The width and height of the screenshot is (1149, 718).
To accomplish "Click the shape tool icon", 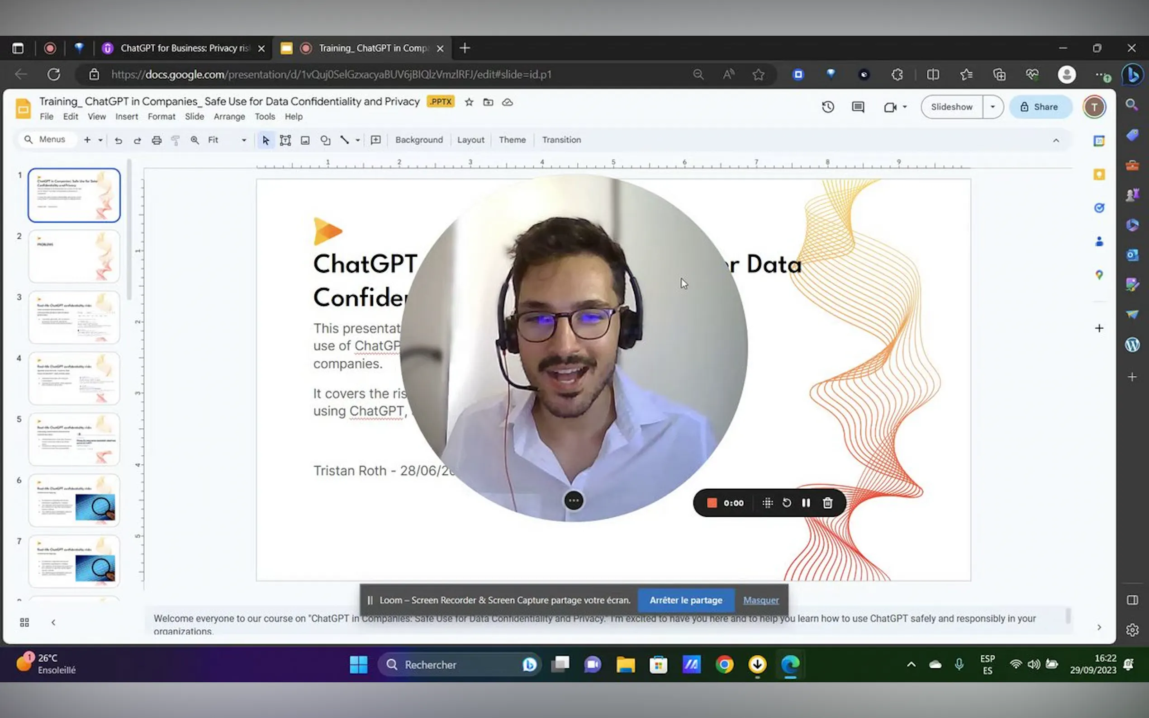I will pyautogui.click(x=325, y=140).
